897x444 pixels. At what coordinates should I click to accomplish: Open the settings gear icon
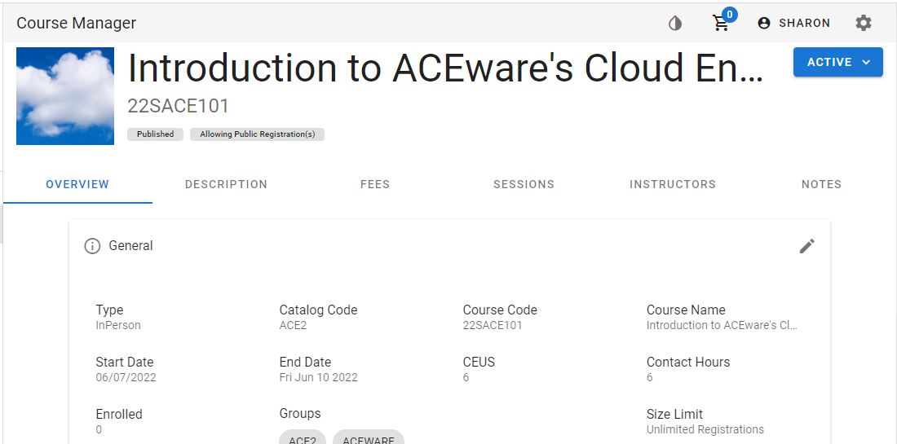pyautogui.click(x=864, y=23)
